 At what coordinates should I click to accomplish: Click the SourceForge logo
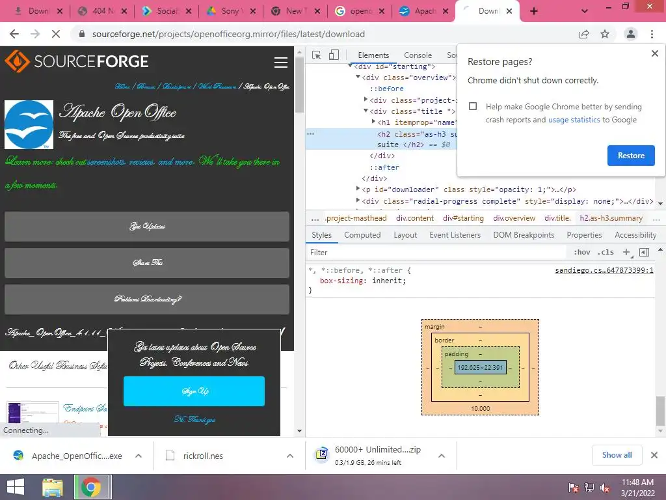coord(77,61)
